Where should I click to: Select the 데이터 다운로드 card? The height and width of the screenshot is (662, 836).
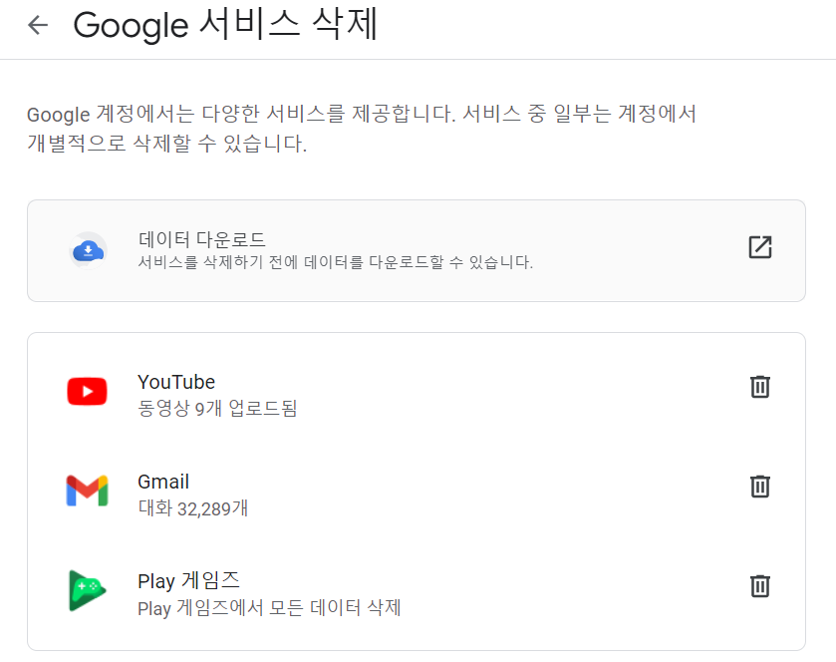[x=418, y=249]
